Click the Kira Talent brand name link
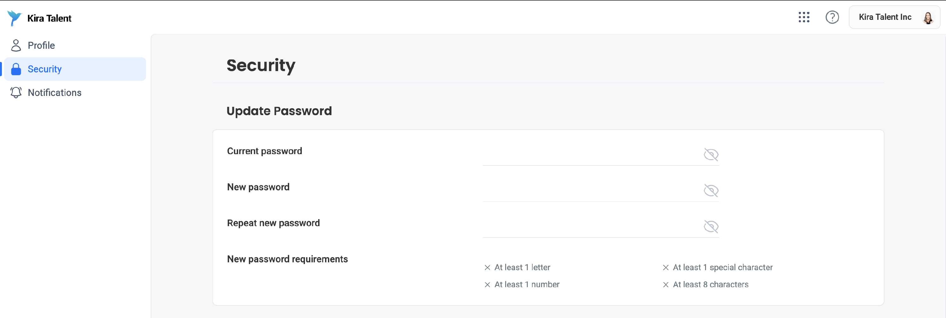946x318 pixels. [x=49, y=18]
